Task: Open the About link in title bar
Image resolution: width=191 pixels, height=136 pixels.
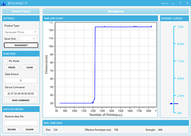Action: 164,3
